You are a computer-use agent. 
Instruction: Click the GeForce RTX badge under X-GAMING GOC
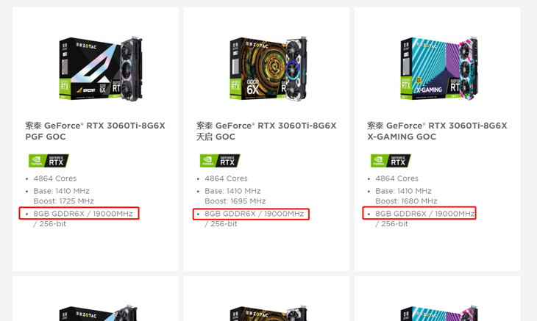pos(391,161)
